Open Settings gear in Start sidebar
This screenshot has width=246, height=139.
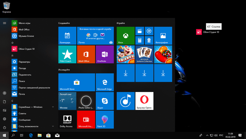pyautogui.click(x=4, y=119)
